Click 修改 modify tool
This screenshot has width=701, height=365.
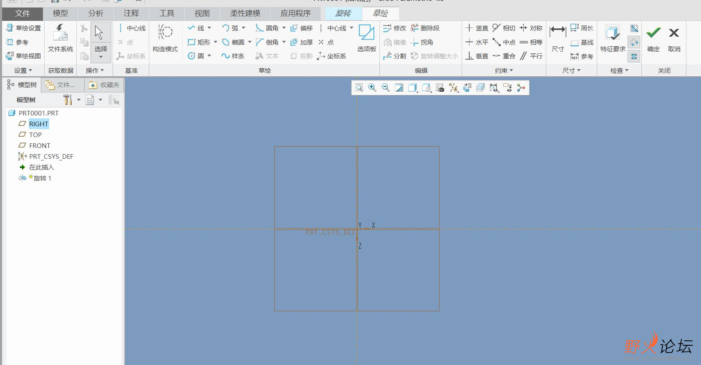tap(394, 28)
